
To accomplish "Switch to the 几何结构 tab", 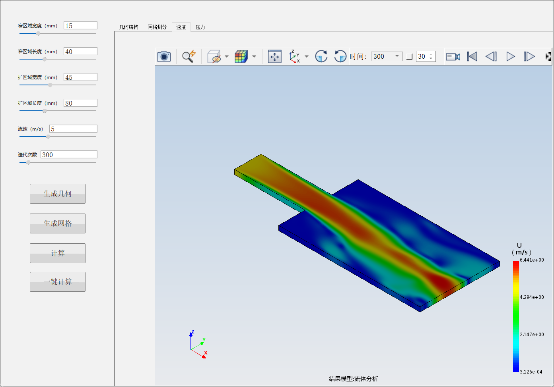I will [129, 27].
